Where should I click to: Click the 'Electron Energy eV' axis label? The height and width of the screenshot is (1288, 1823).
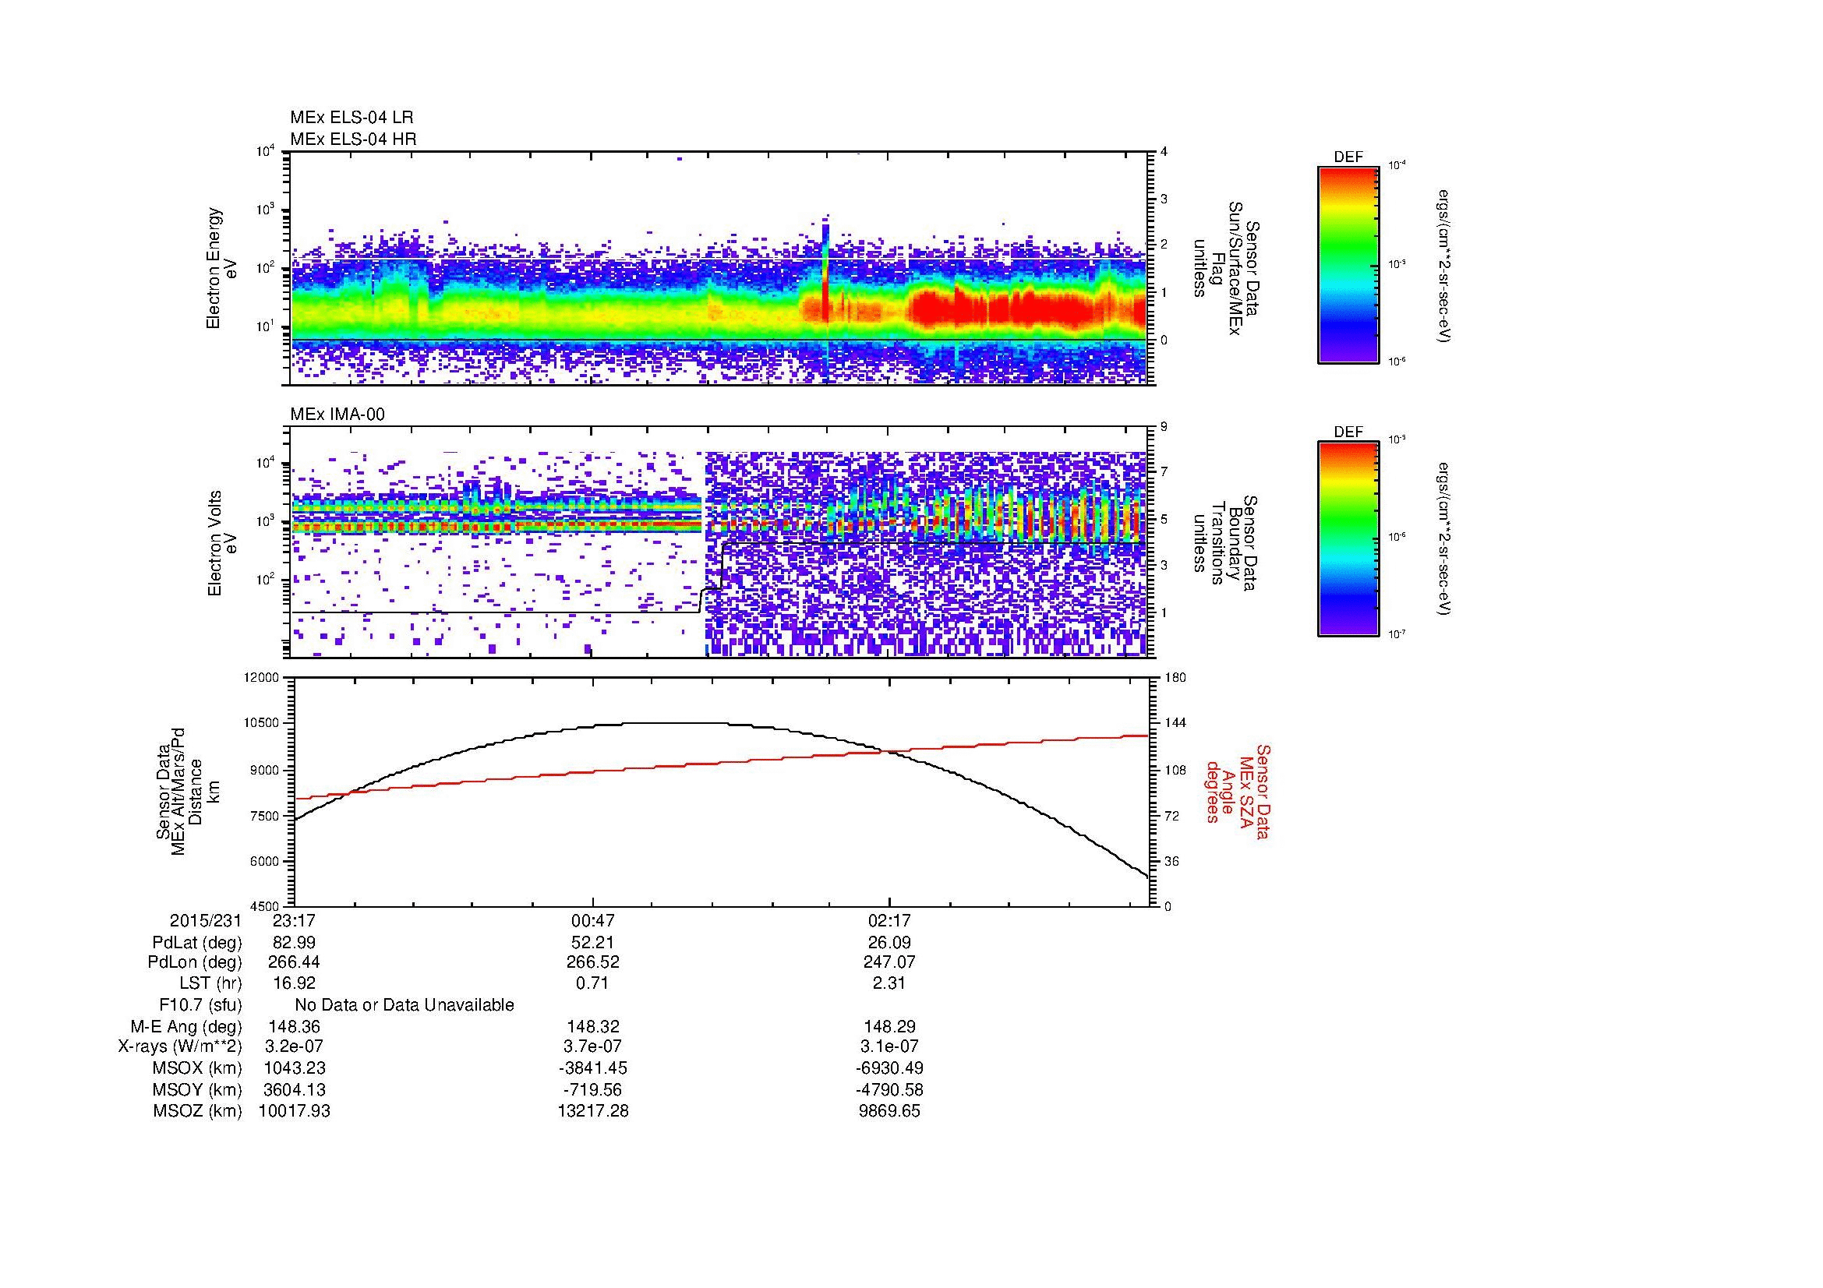[x=222, y=268]
